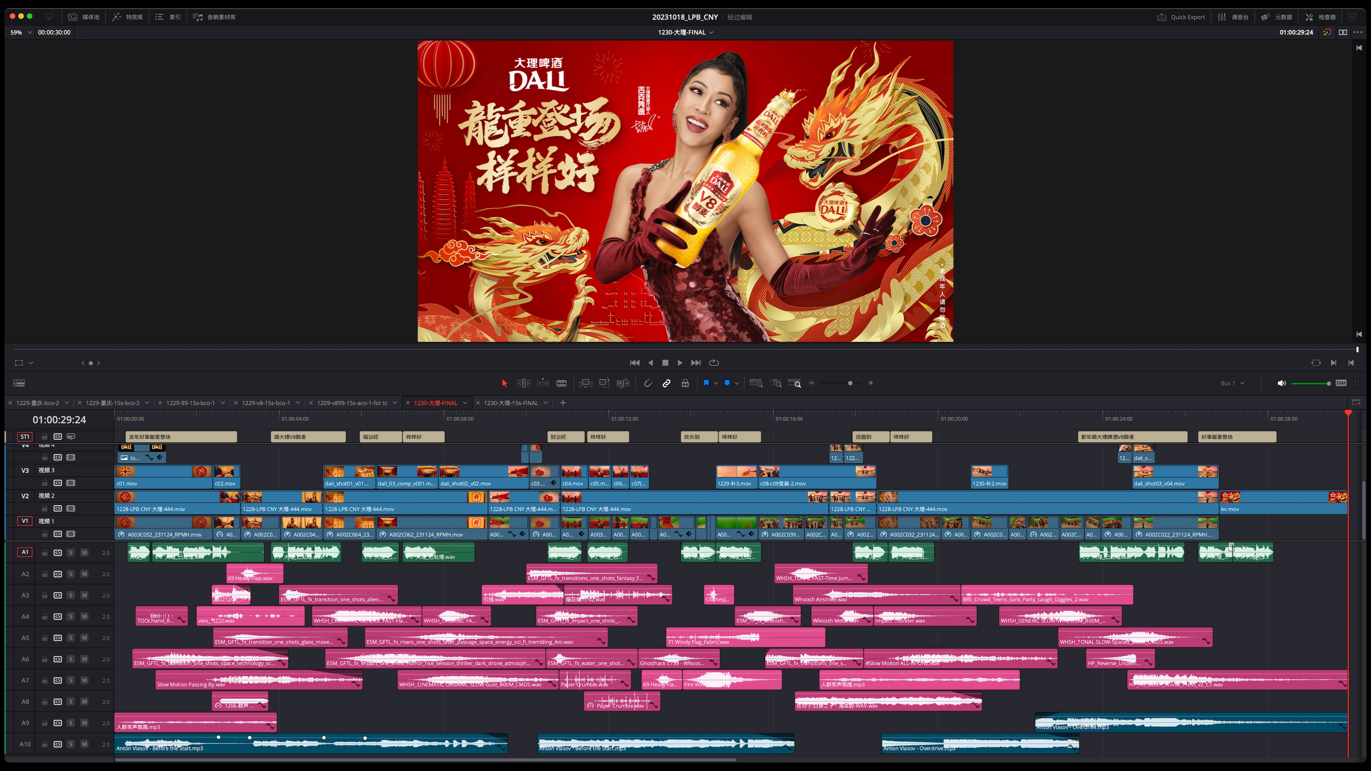Viewport: 1371px width, 771px height.
Task: Switch to the 1229-重庆-bco-2 timeline tab
Action: (38, 403)
